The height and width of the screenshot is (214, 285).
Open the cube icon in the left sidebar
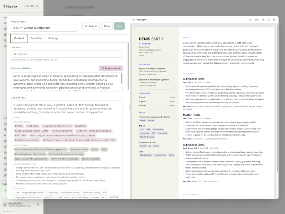click(5, 35)
